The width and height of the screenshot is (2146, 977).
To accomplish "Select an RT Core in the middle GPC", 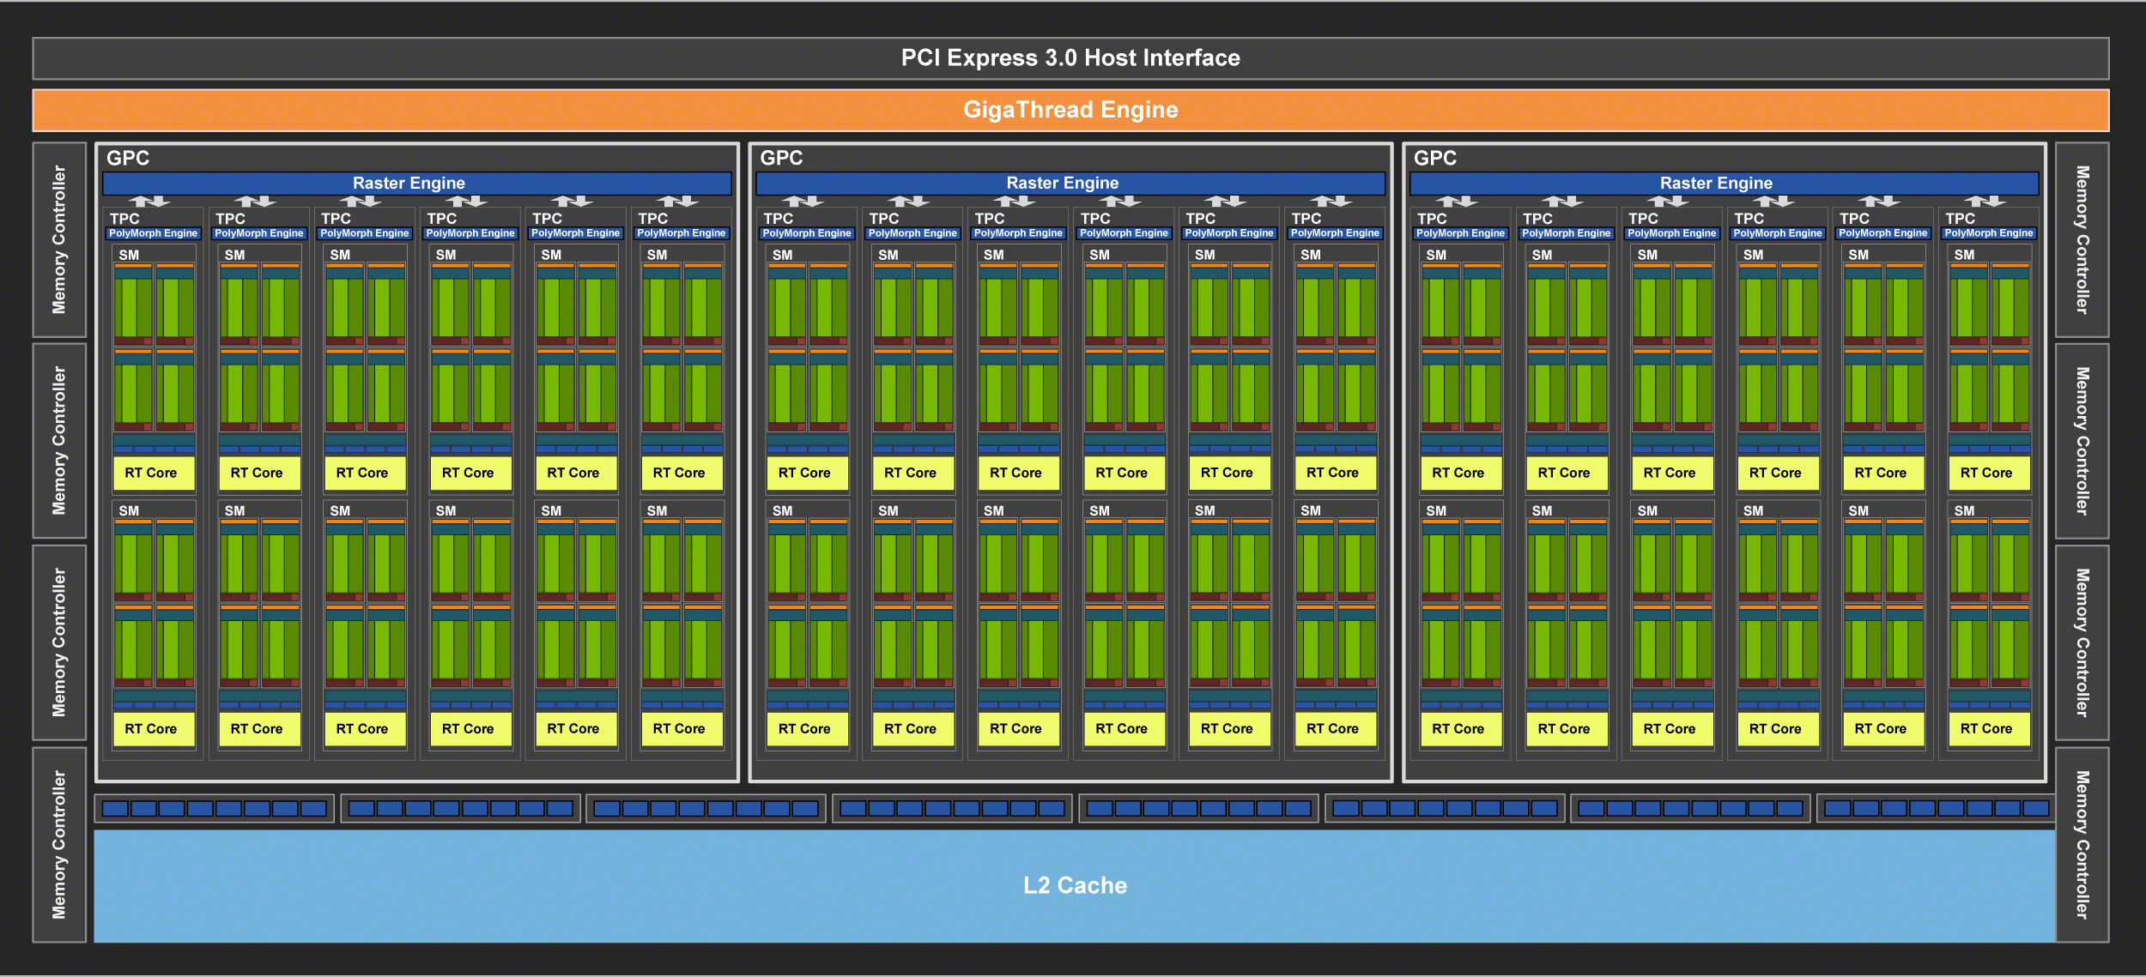I will [1019, 473].
